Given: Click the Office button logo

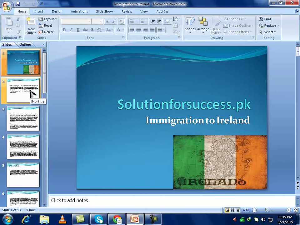Looking at the screenshot, I should pos(6,6).
